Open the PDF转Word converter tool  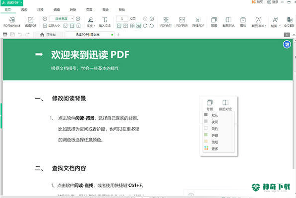(12, 22)
